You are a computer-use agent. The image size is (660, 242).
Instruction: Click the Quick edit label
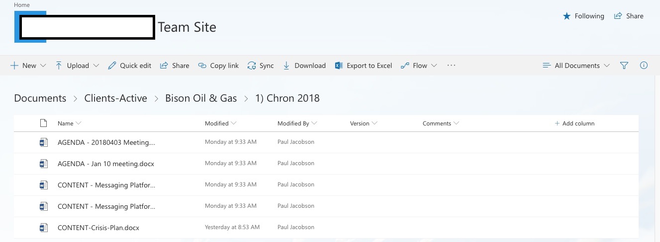135,65
